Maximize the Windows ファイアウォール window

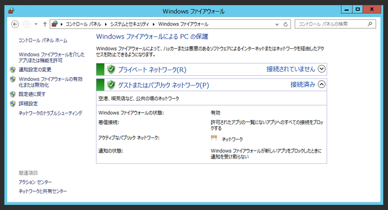coord(357,9)
